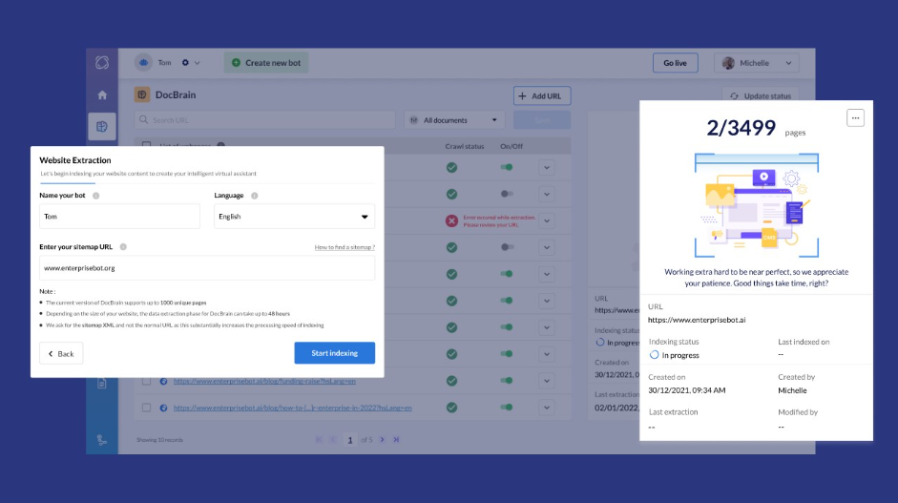Open the home icon in sidebar
This screenshot has width=898, height=503.
(102, 95)
